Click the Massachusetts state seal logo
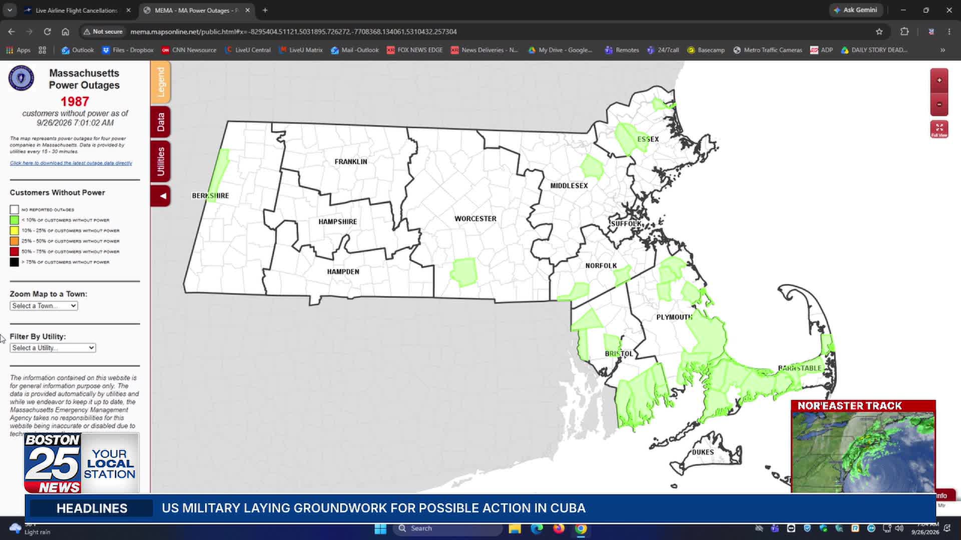Image resolution: width=961 pixels, height=540 pixels. click(x=21, y=78)
